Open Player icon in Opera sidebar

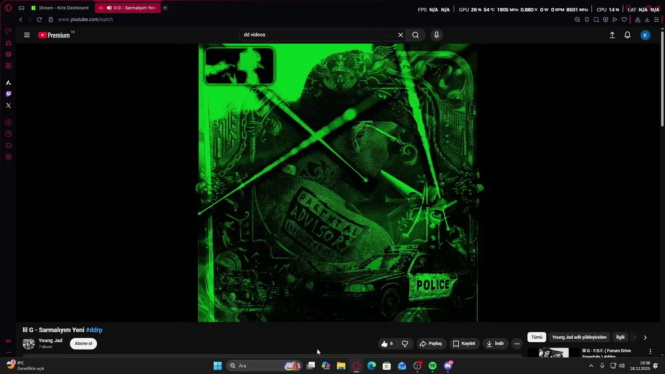8,123
